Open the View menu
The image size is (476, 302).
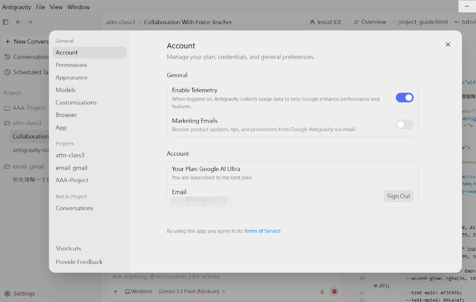point(56,7)
